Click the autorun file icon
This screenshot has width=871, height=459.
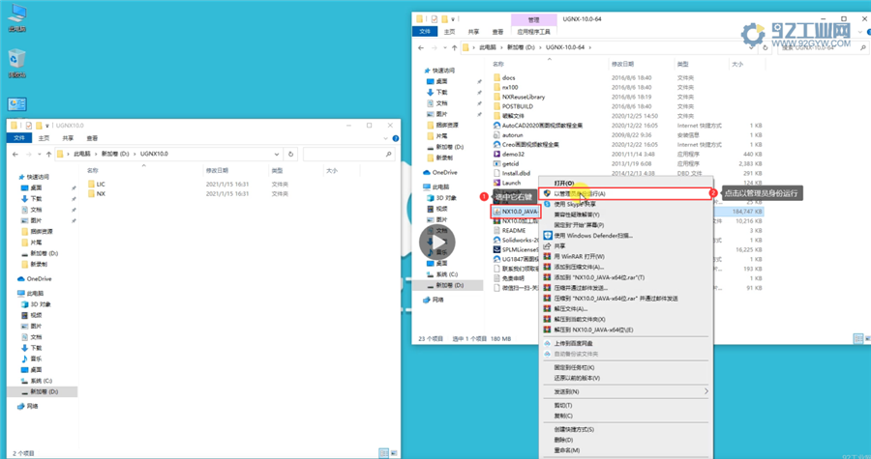click(x=497, y=134)
